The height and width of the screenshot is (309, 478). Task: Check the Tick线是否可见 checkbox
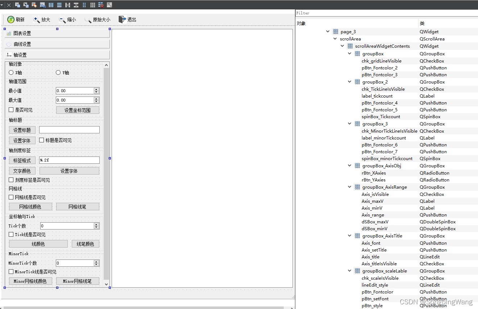pyautogui.click(x=11, y=235)
